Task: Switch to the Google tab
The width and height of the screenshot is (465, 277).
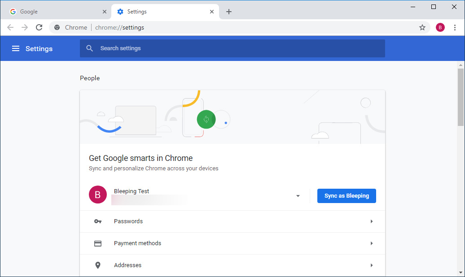Action: [x=54, y=12]
